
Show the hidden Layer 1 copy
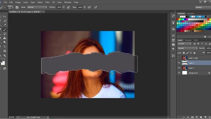coord(179,58)
